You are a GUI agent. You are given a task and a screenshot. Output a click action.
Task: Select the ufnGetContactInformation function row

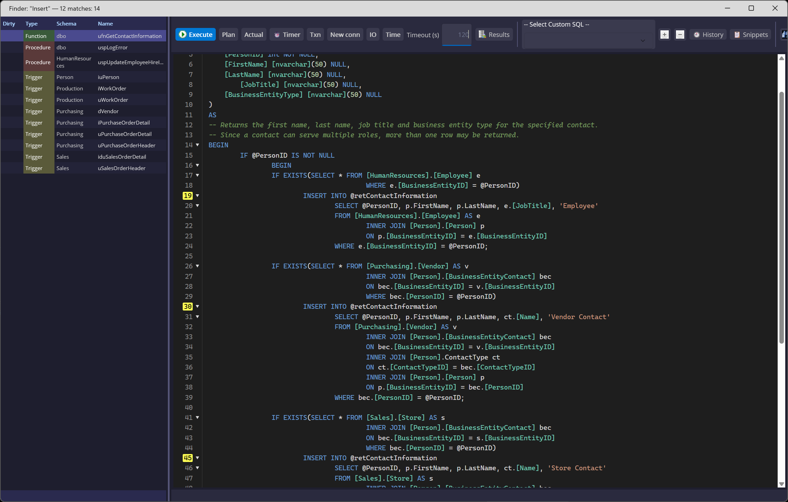point(83,36)
